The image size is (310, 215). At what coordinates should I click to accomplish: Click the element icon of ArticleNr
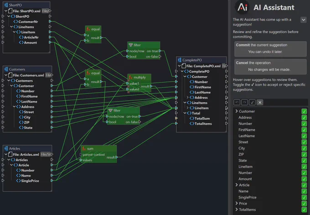pos(21,37)
